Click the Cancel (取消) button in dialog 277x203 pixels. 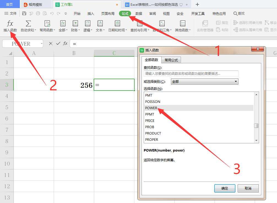248,188
